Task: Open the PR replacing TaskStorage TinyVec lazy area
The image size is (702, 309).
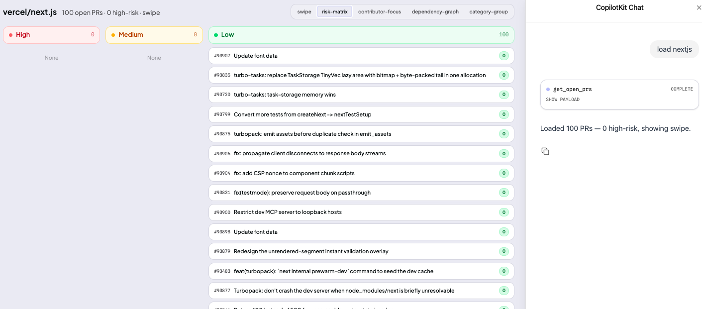Action: click(x=361, y=75)
